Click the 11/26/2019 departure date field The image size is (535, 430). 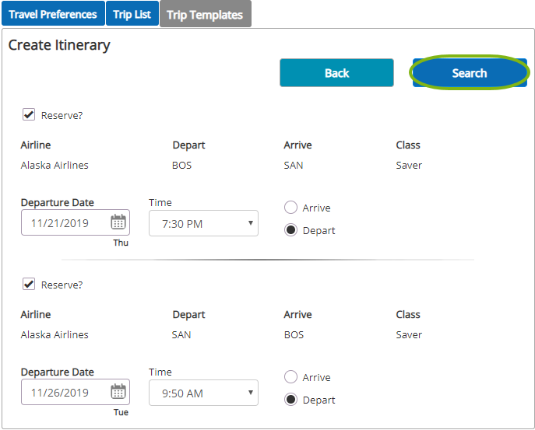(76, 392)
